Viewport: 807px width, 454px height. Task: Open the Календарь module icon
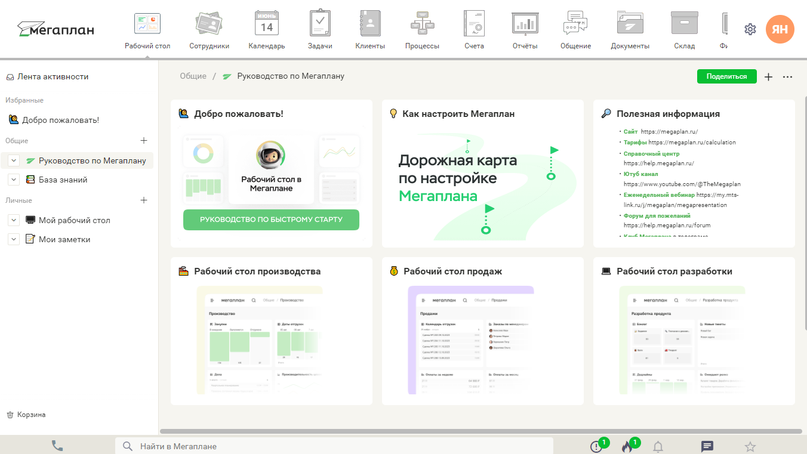pos(267,24)
